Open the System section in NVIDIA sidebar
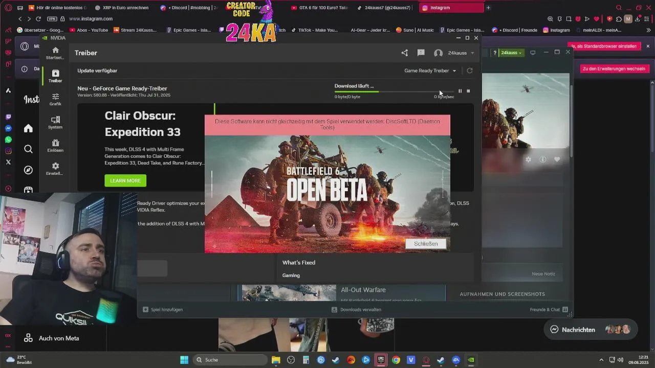 click(55, 123)
